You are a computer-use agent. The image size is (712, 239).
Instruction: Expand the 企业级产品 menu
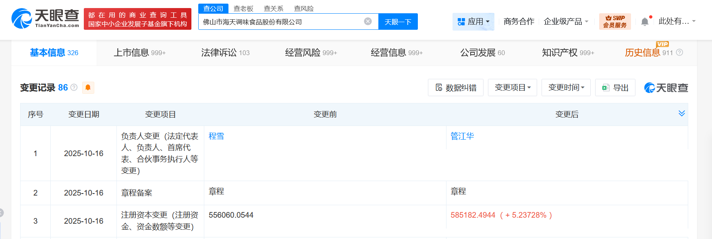click(566, 22)
